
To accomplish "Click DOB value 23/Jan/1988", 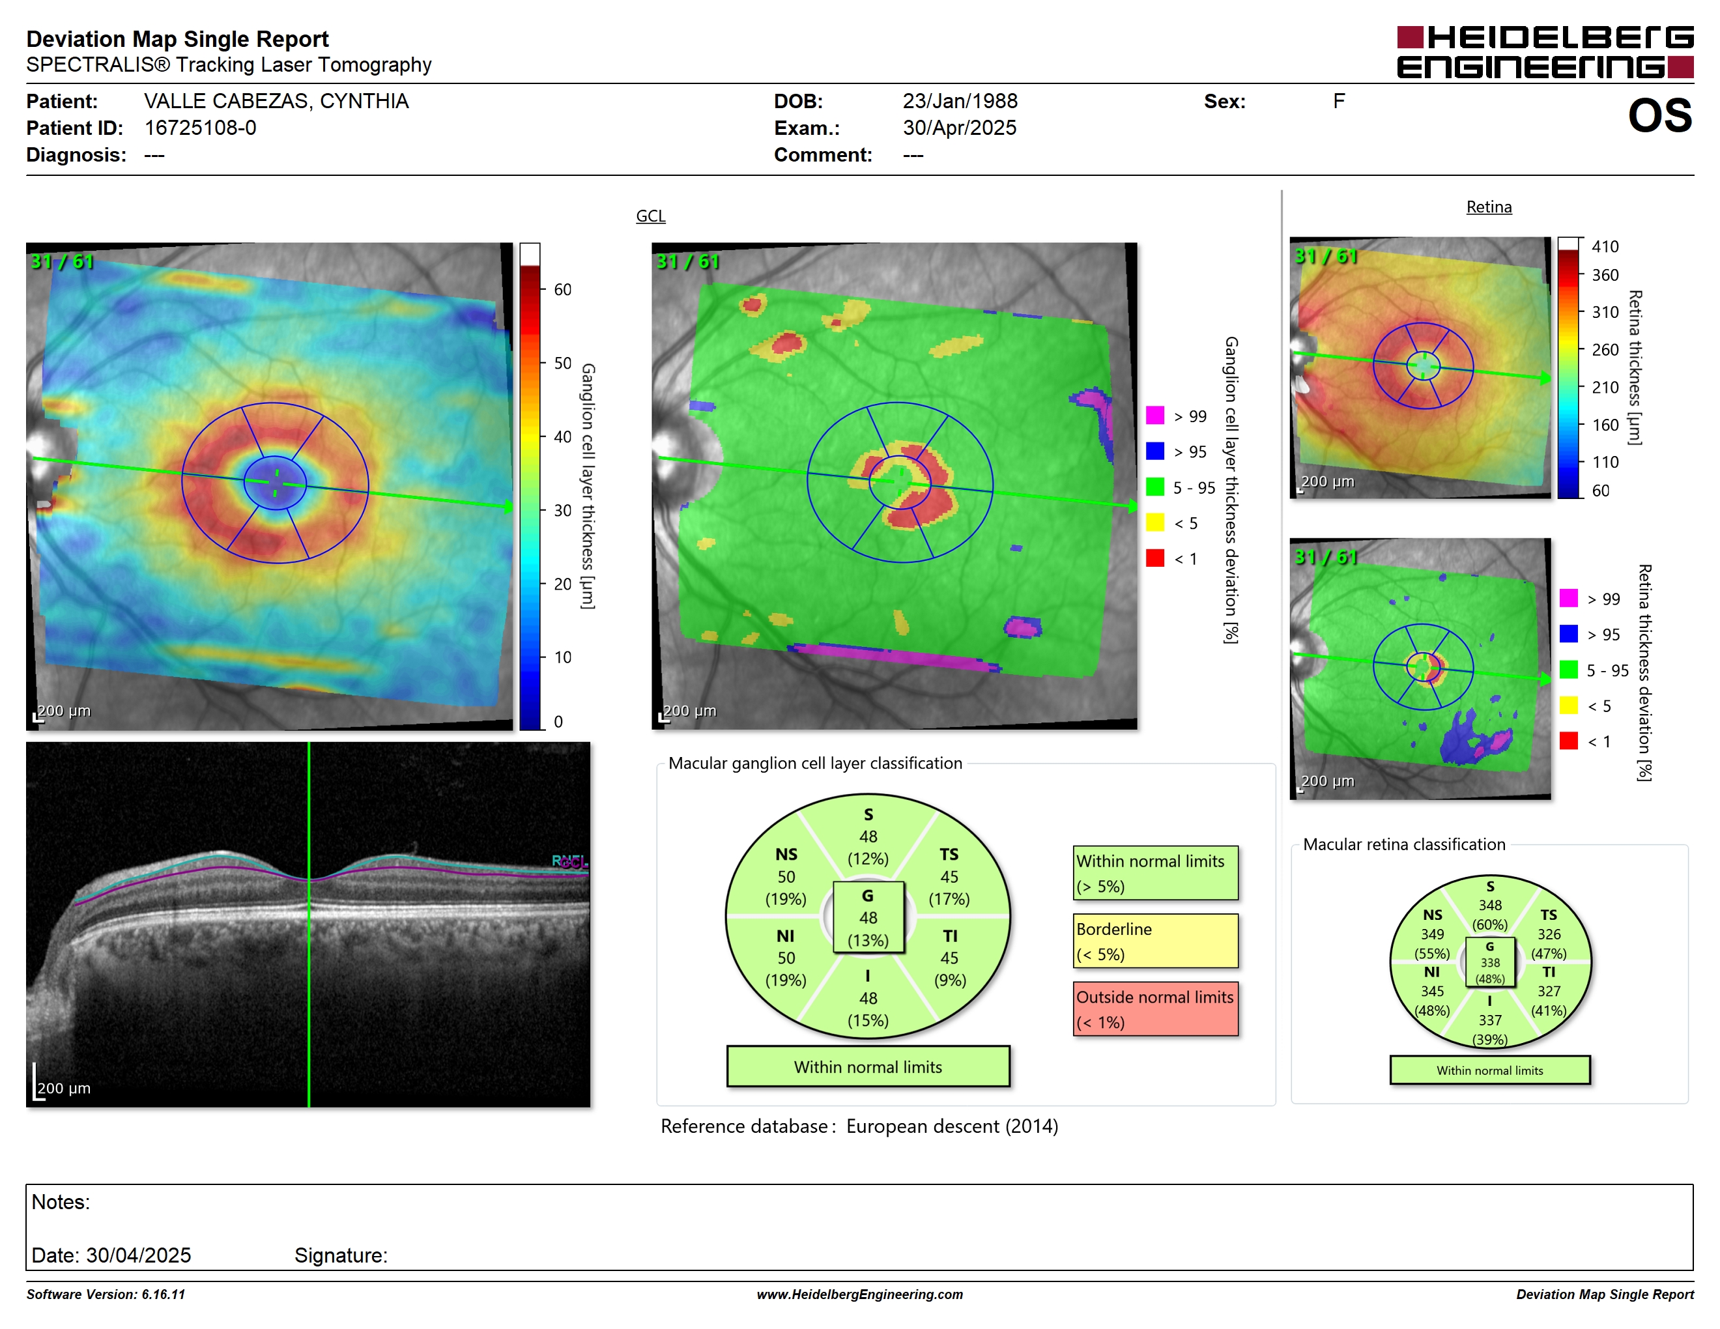I will click(960, 101).
